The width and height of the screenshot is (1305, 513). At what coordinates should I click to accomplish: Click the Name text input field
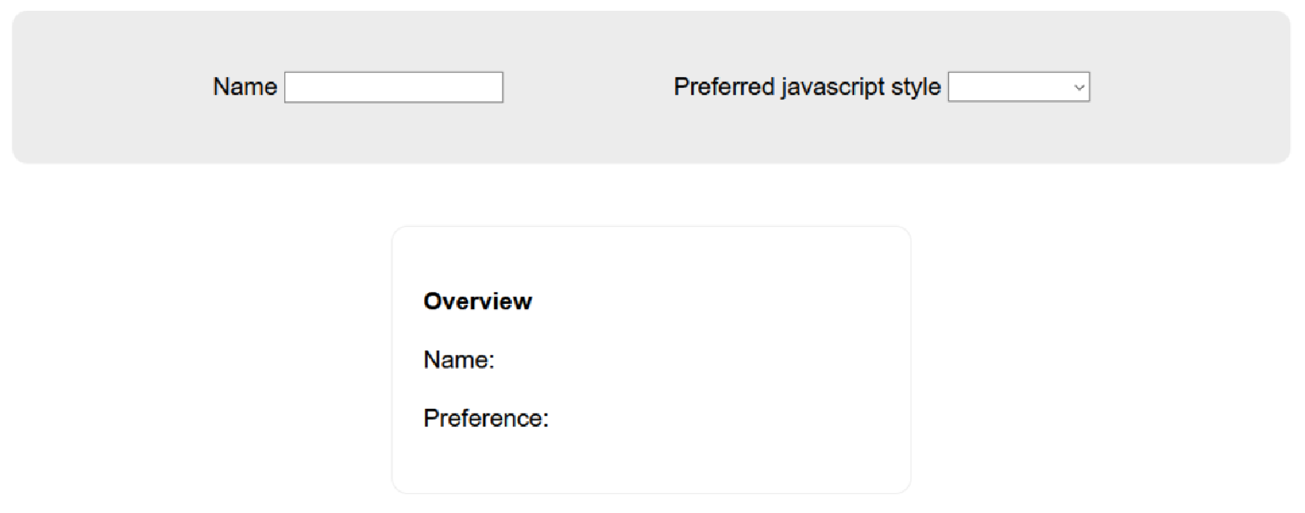(394, 87)
